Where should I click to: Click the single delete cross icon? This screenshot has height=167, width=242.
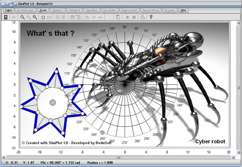127,17
